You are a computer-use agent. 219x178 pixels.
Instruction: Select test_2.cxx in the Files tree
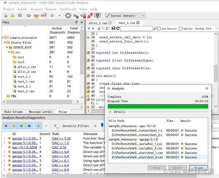point(26,91)
